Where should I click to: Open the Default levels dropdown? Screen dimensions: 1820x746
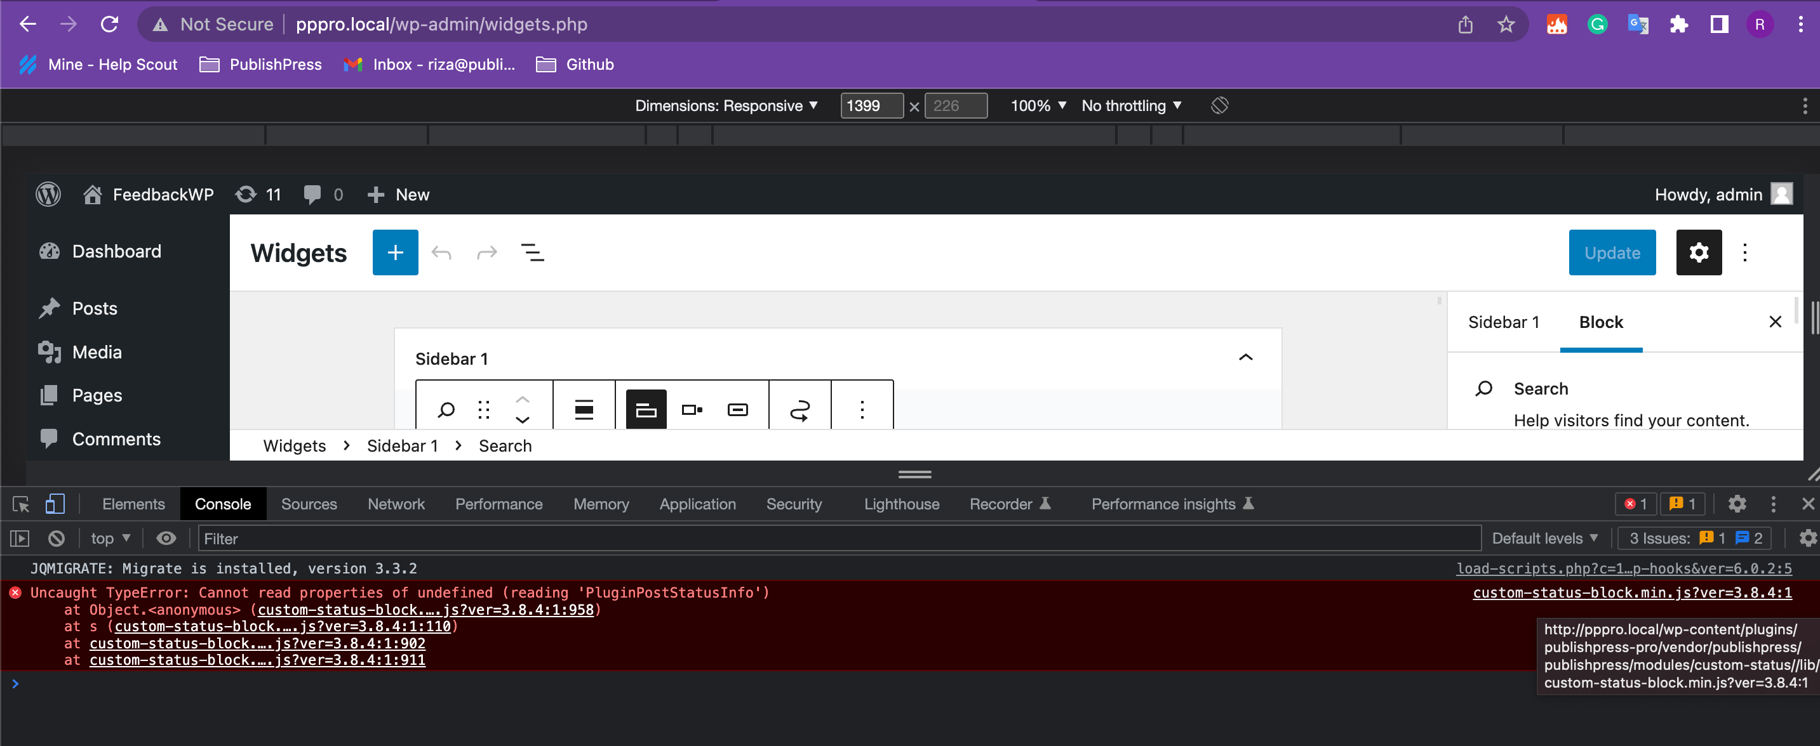pyautogui.click(x=1544, y=538)
